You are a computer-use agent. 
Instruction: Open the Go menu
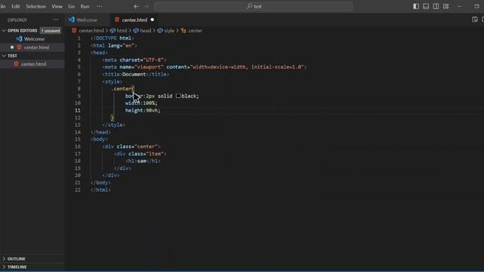(71, 6)
